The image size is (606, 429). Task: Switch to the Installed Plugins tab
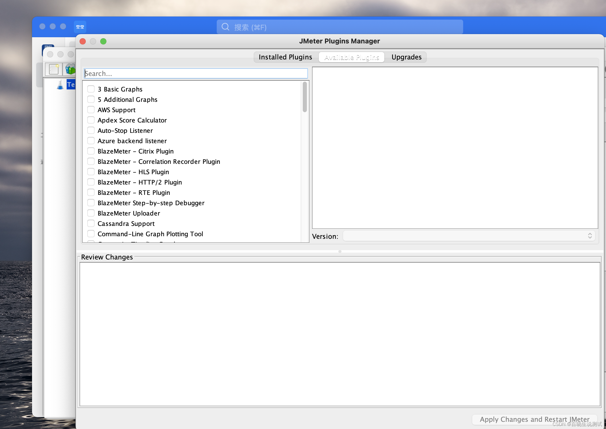285,57
